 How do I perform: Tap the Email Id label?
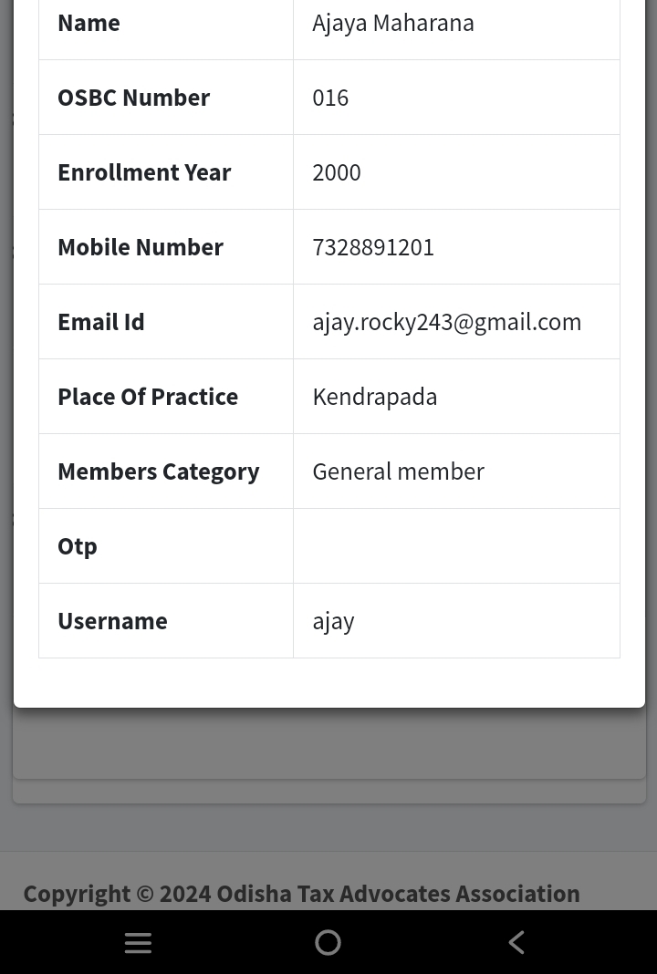pyautogui.click(x=101, y=322)
